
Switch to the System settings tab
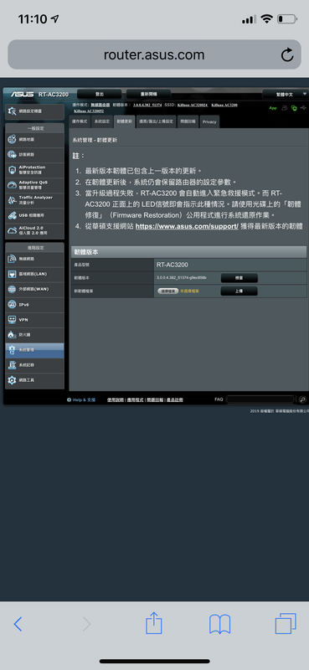(x=102, y=121)
